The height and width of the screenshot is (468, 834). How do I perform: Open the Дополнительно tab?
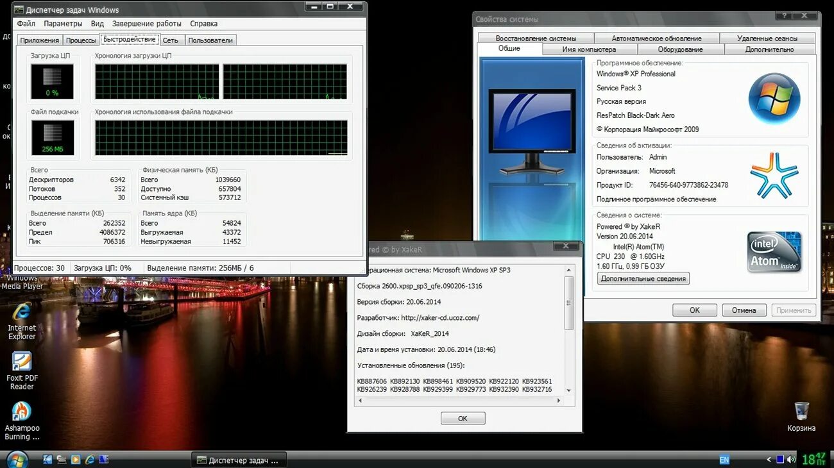coord(770,49)
